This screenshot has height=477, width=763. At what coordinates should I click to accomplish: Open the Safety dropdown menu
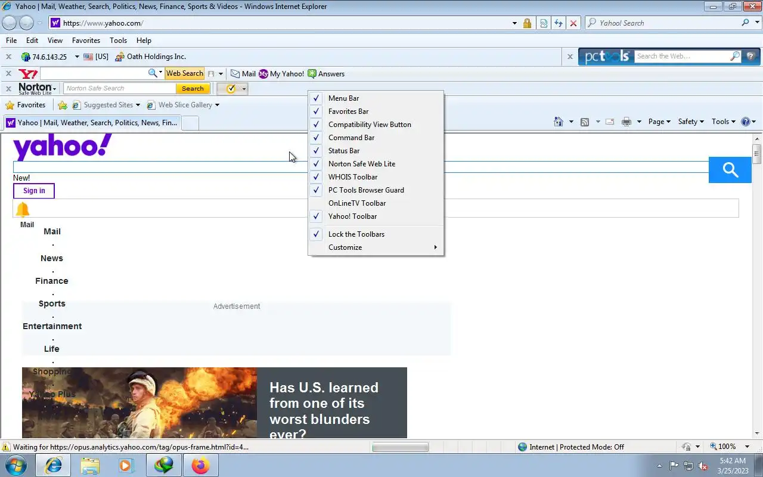tap(691, 122)
